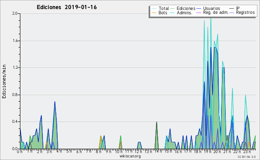Click the y-axis value 0.0
The image size is (260, 160).
(x=15, y=149)
